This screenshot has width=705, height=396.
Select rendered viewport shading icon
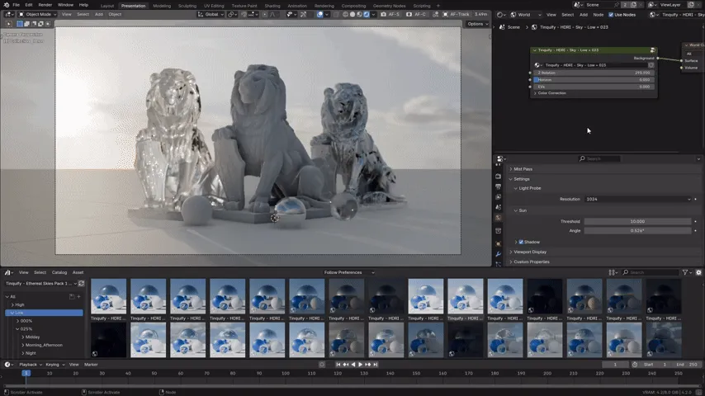pyautogui.click(x=367, y=14)
